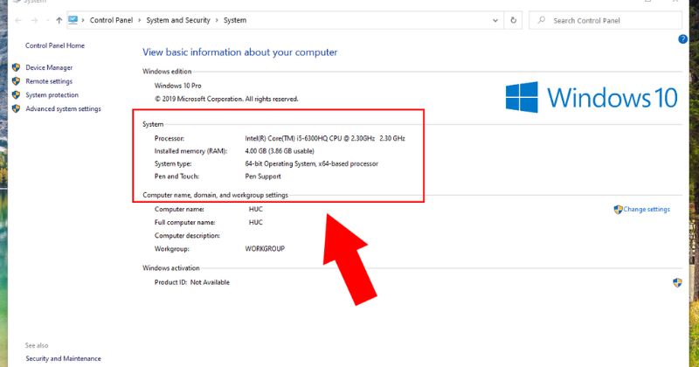Screen dimensions: 699x367
Task: Open System protection link
Action: (52, 95)
